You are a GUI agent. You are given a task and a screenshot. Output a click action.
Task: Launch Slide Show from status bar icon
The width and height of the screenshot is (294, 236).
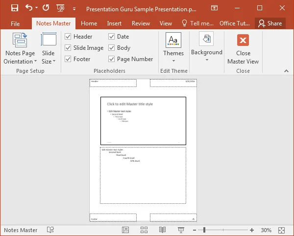pyautogui.click(x=181, y=230)
